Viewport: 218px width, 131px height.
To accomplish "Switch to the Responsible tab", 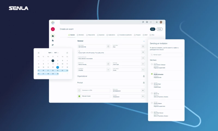I will point(90,35).
